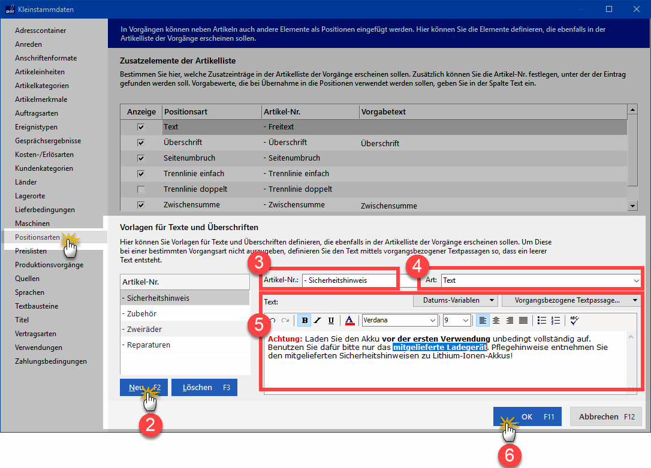Uncheck Anzeige for the Seitenumbruch row
Viewport: 651px width, 468px height.
141,158
